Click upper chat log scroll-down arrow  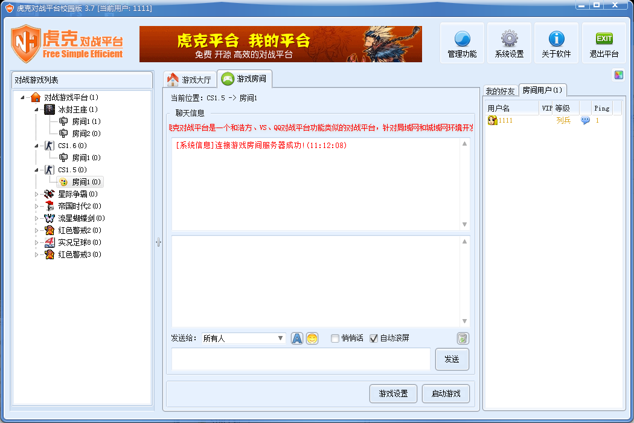464,224
